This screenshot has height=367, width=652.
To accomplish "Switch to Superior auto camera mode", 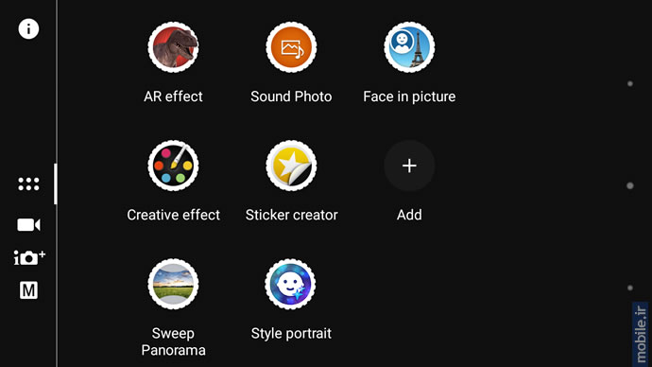I will pyautogui.click(x=29, y=257).
